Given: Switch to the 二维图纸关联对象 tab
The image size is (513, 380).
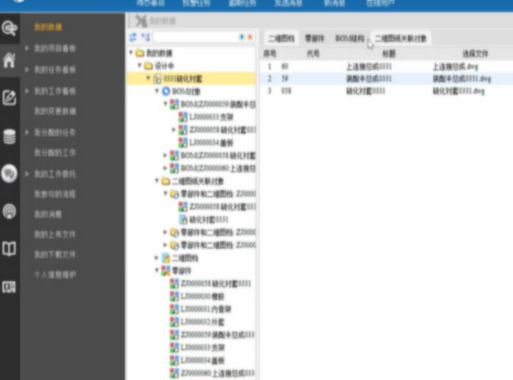Looking at the screenshot, I should coord(401,38).
